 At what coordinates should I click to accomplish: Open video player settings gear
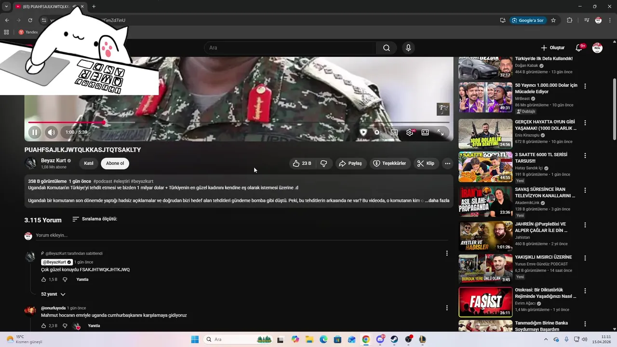tap(410, 132)
